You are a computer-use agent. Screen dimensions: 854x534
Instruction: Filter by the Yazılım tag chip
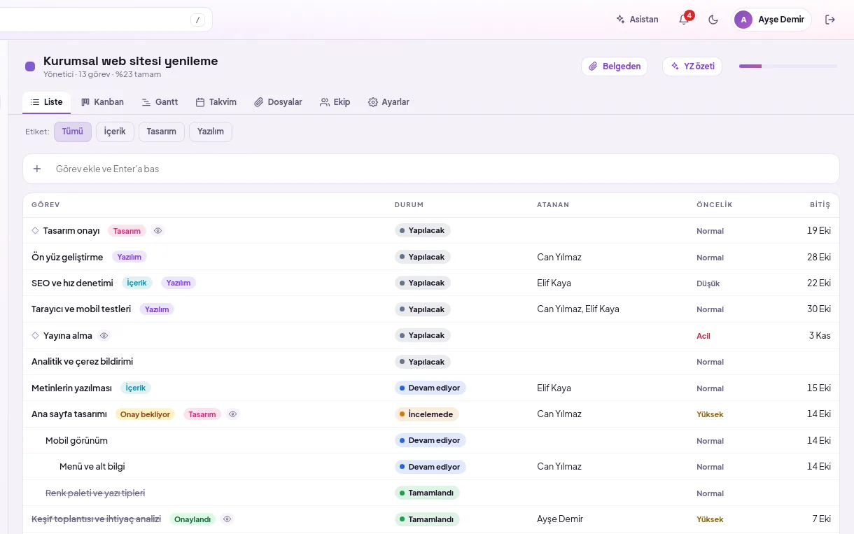click(211, 132)
